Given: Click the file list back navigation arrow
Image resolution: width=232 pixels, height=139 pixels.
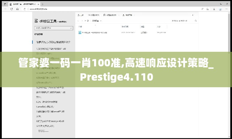Looking at the screenshot, I should pos(79,21).
